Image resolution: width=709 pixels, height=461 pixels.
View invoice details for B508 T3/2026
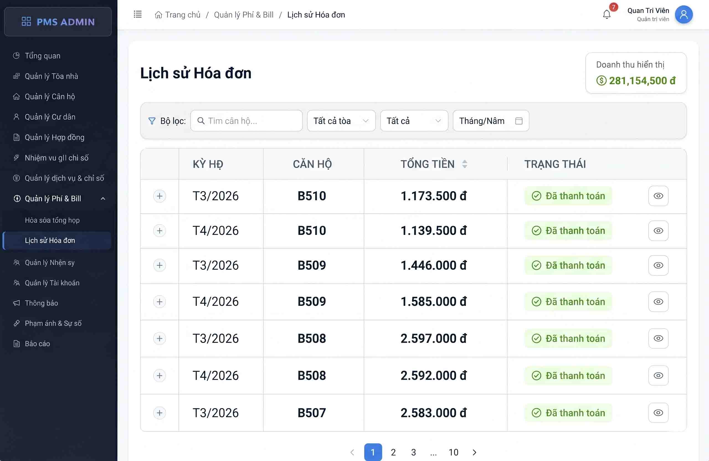658,338
